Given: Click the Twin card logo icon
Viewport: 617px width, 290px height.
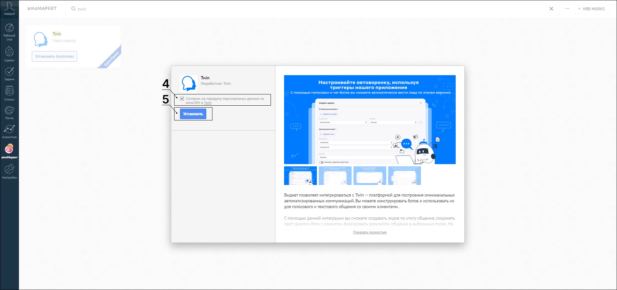Looking at the screenshot, I should [x=41, y=39].
